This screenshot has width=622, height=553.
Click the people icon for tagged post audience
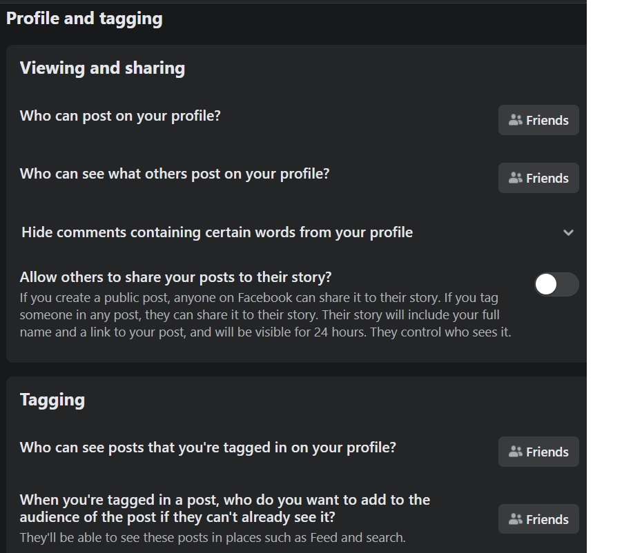coord(515,519)
